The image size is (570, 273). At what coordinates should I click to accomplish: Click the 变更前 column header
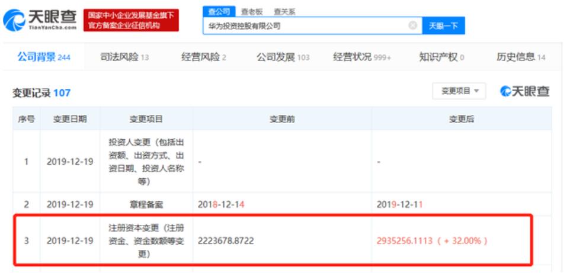tap(282, 119)
